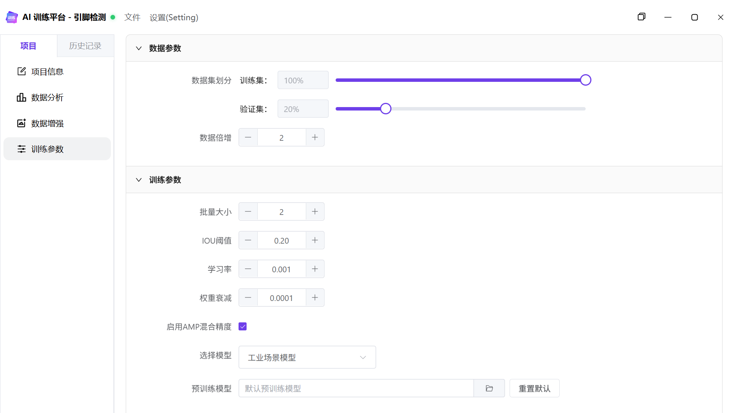
Task: Decrease 权重衰减 with minus button
Action: pyautogui.click(x=248, y=298)
